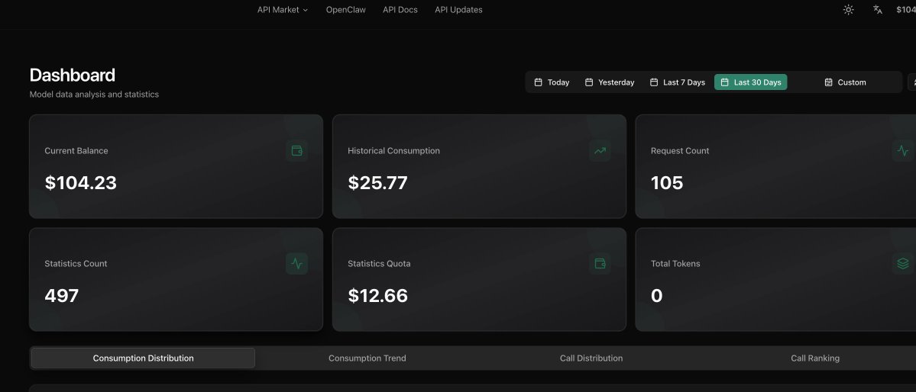Click the pulse icon on Statistics Count card
916x392 pixels.
tap(296, 264)
